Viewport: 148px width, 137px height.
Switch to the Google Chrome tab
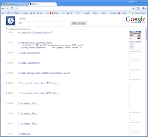pos(15,4)
